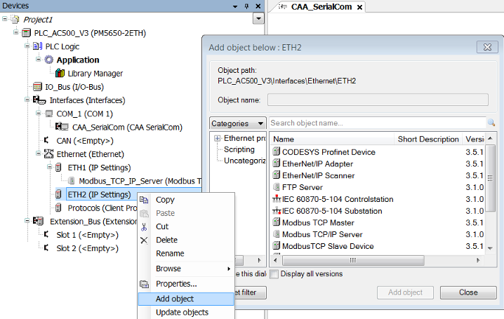
Task: Click the Application gear icon
Action: [49, 60]
